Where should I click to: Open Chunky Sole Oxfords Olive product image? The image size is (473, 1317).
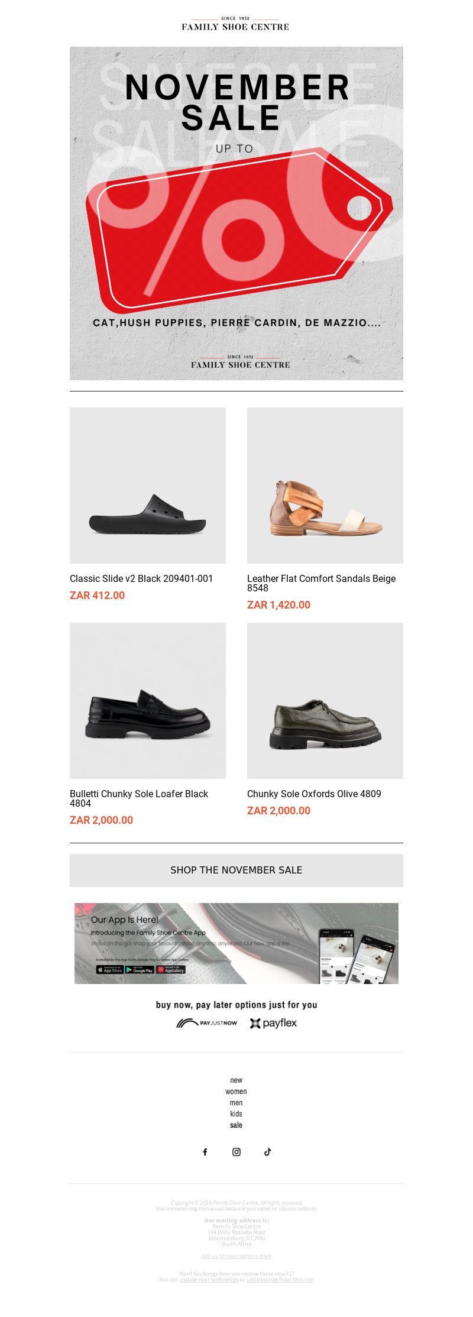click(325, 701)
